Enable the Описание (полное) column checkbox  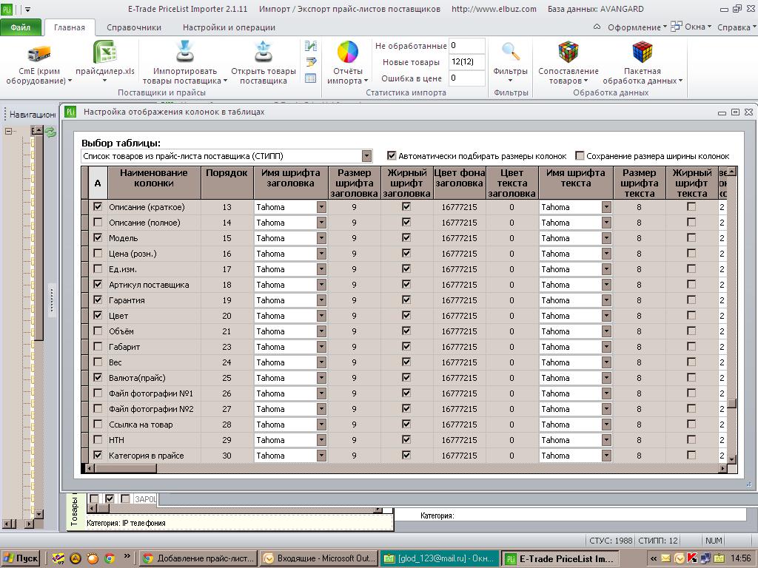click(x=98, y=222)
